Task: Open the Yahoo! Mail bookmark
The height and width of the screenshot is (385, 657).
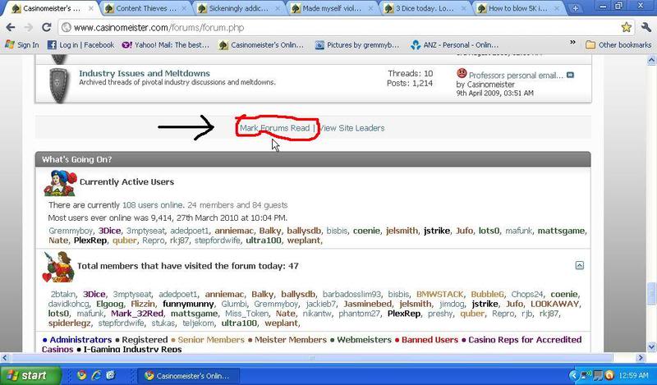Action: click(x=165, y=45)
